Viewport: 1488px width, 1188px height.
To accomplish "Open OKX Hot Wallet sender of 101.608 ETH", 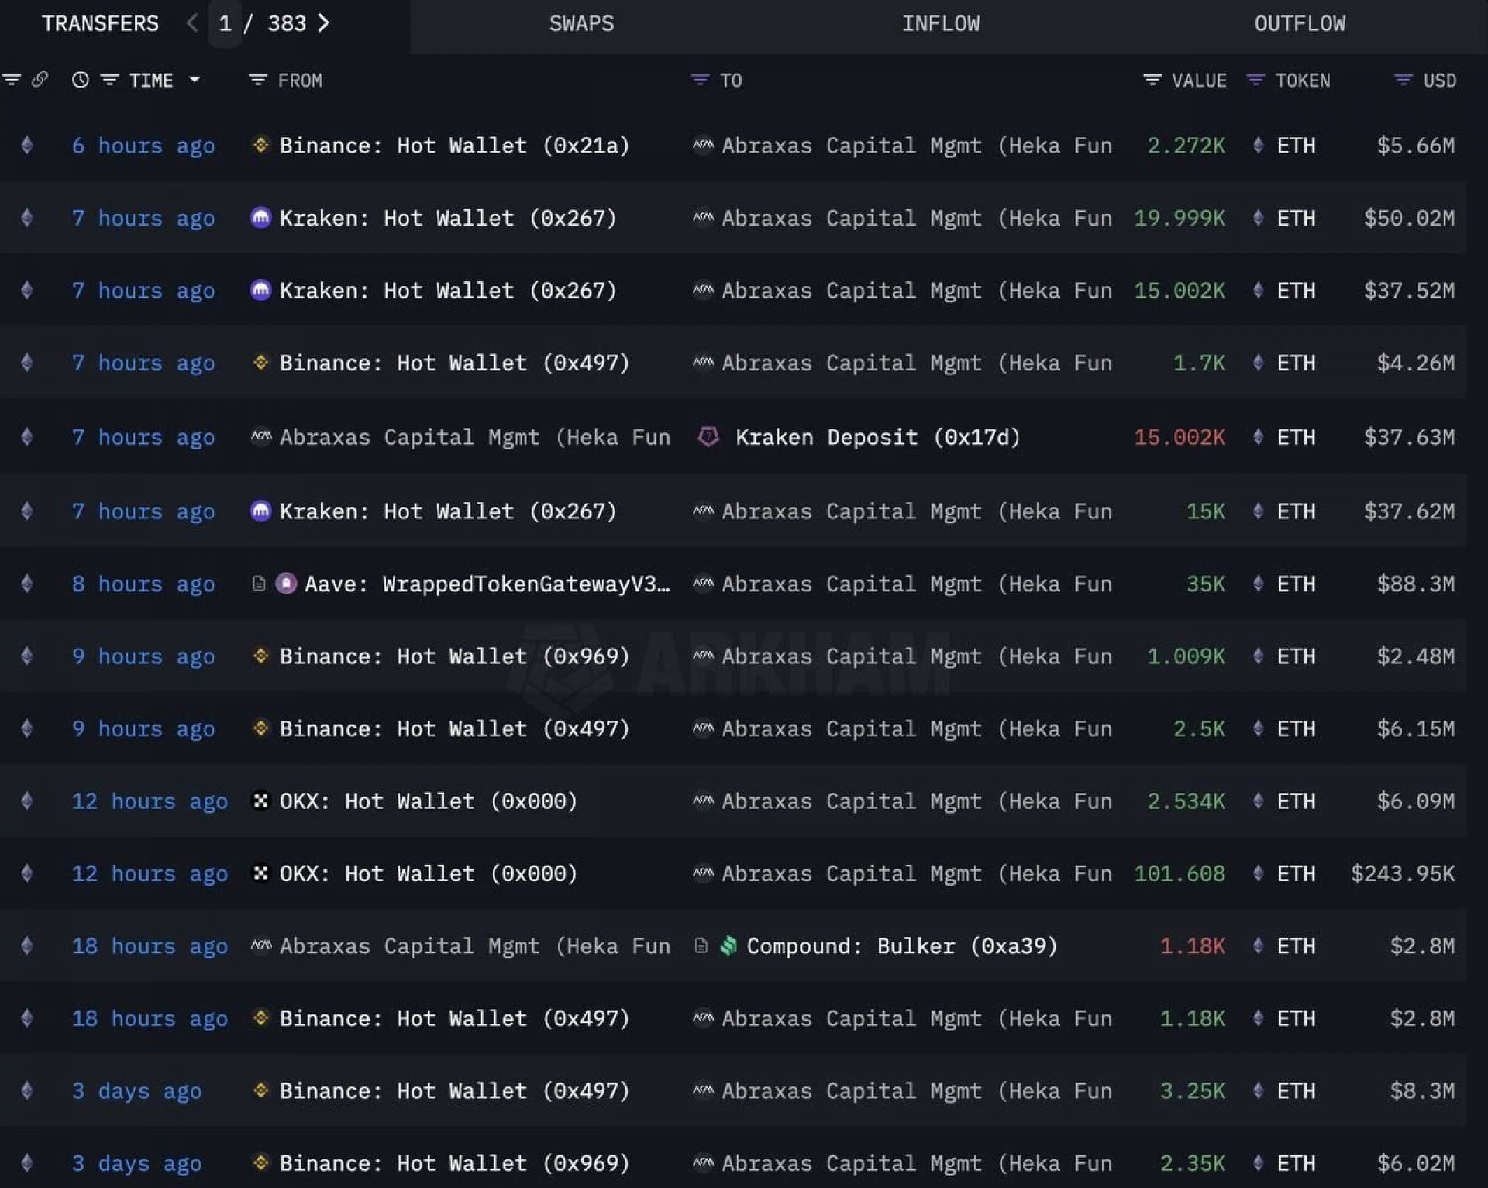I will [x=429, y=874].
